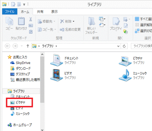Switch to the Share (共有) tab
The image size is (152, 131).
[40, 11]
